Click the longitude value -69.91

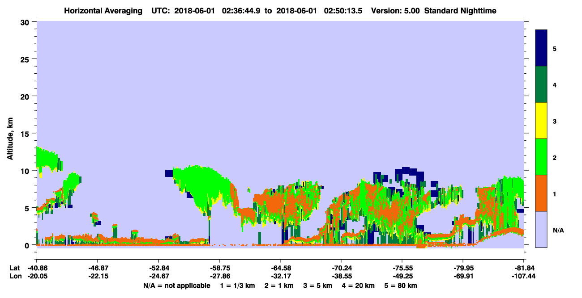463,276
